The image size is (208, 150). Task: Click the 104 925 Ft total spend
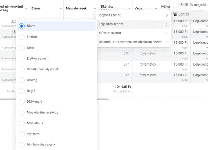[x=123, y=87]
